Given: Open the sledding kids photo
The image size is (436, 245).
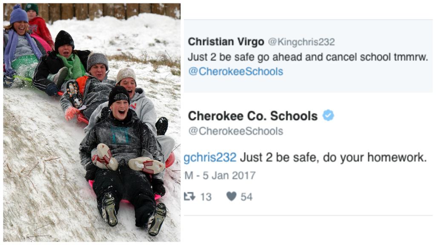Looking at the screenshot, I should coord(92,122).
